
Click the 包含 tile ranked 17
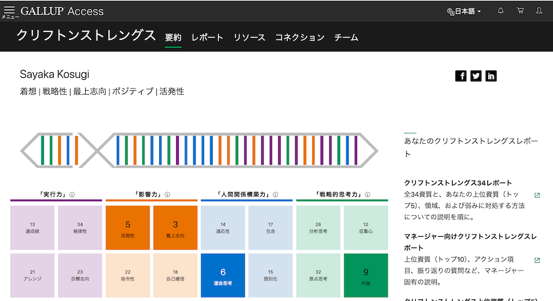pyautogui.click(x=270, y=228)
